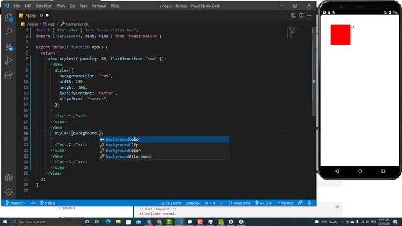Click line number 19 in gutter

pyautogui.click(x=26, y=133)
